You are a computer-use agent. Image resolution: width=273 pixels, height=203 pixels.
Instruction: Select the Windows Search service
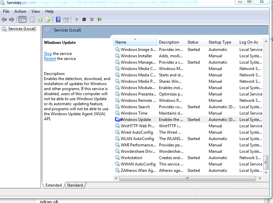coord(135,107)
